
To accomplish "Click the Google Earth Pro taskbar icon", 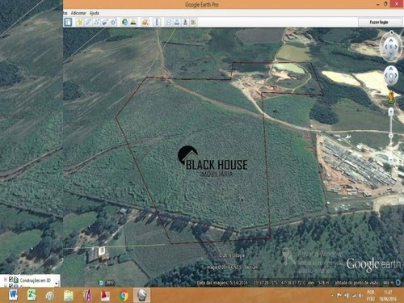I will point(142,295).
